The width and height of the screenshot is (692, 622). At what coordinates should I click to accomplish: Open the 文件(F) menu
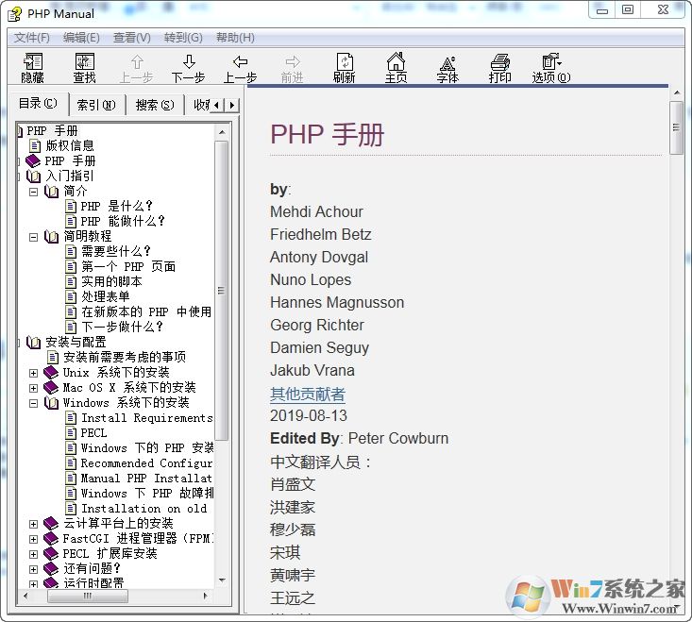pyautogui.click(x=32, y=38)
